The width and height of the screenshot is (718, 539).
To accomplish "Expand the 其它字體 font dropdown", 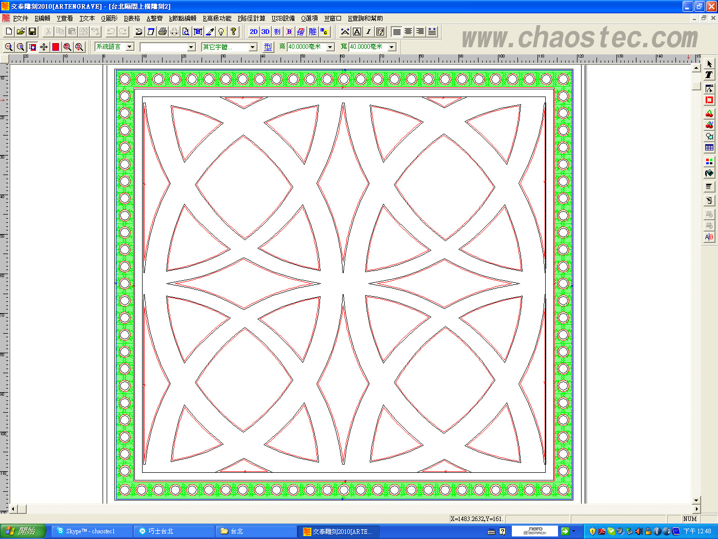I will click(x=253, y=47).
